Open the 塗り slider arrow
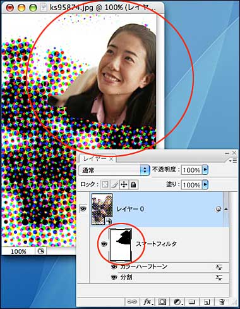240x309 pixels. pos(205,185)
